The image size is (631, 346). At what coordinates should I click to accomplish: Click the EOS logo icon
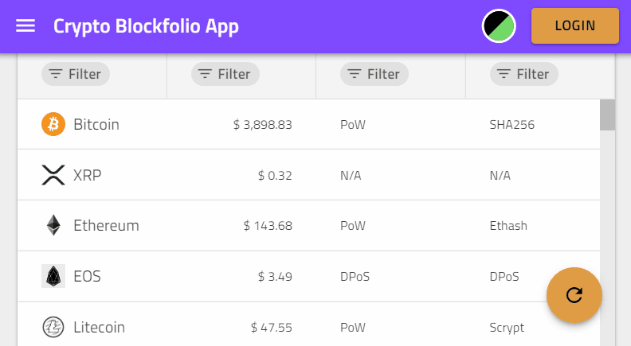[x=53, y=276]
